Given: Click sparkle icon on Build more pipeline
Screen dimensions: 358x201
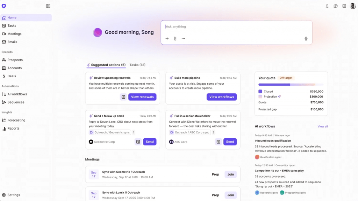Looking at the screenshot, I should (171, 78).
